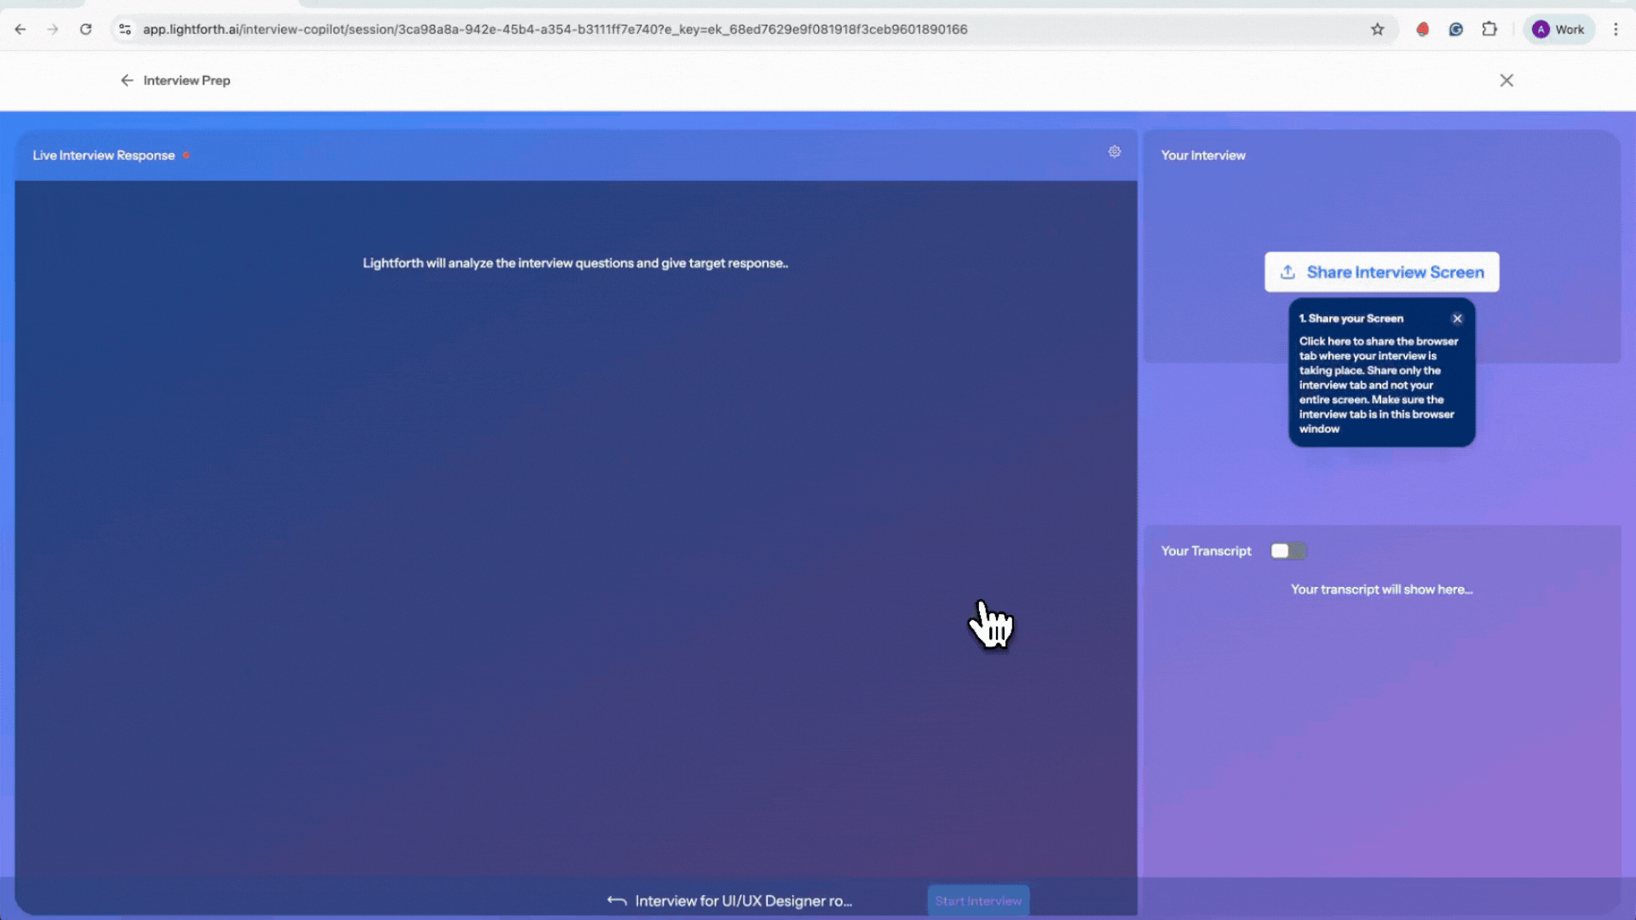1636x920 pixels.
Task: Click the browser back navigation arrow
Action: [20, 29]
